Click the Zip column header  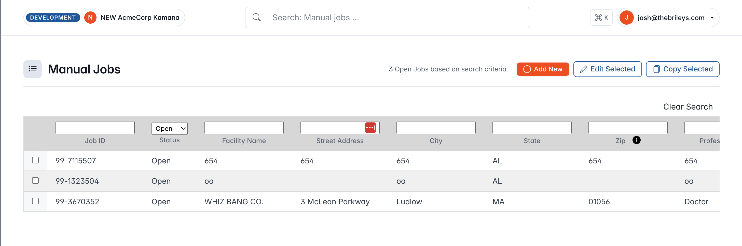[x=621, y=141]
